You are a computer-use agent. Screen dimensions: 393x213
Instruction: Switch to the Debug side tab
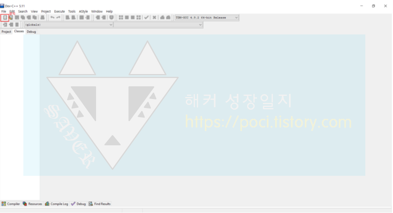(x=31, y=32)
